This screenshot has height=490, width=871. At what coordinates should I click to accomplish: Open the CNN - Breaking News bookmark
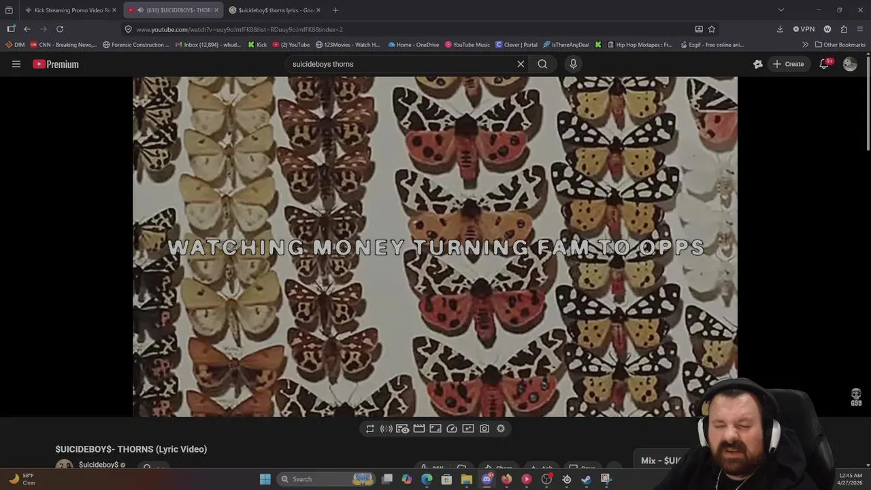point(63,45)
